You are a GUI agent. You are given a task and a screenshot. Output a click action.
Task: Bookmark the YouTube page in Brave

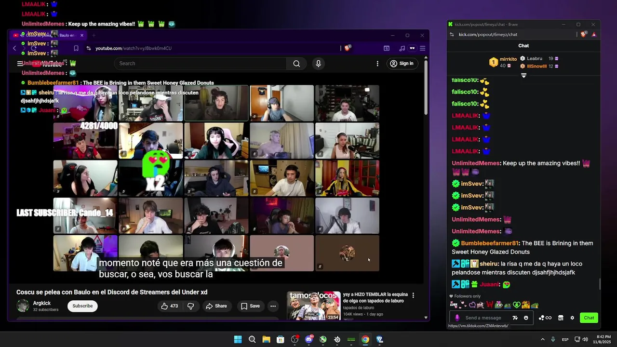(76, 48)
